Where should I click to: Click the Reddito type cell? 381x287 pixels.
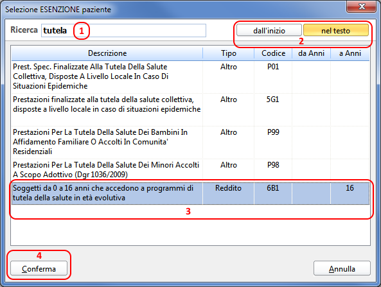coord(228,188)
